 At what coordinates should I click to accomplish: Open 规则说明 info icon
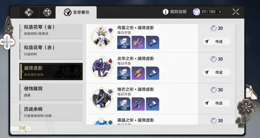pyautogui.click(x=166, y=12)
